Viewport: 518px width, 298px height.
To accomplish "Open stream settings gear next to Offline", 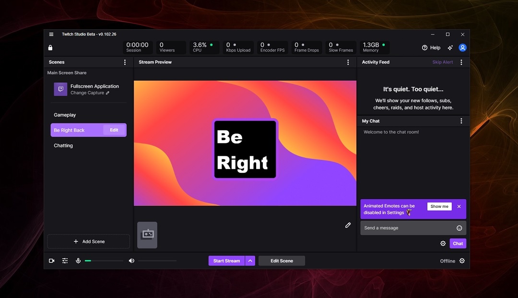I will (462, 261).
